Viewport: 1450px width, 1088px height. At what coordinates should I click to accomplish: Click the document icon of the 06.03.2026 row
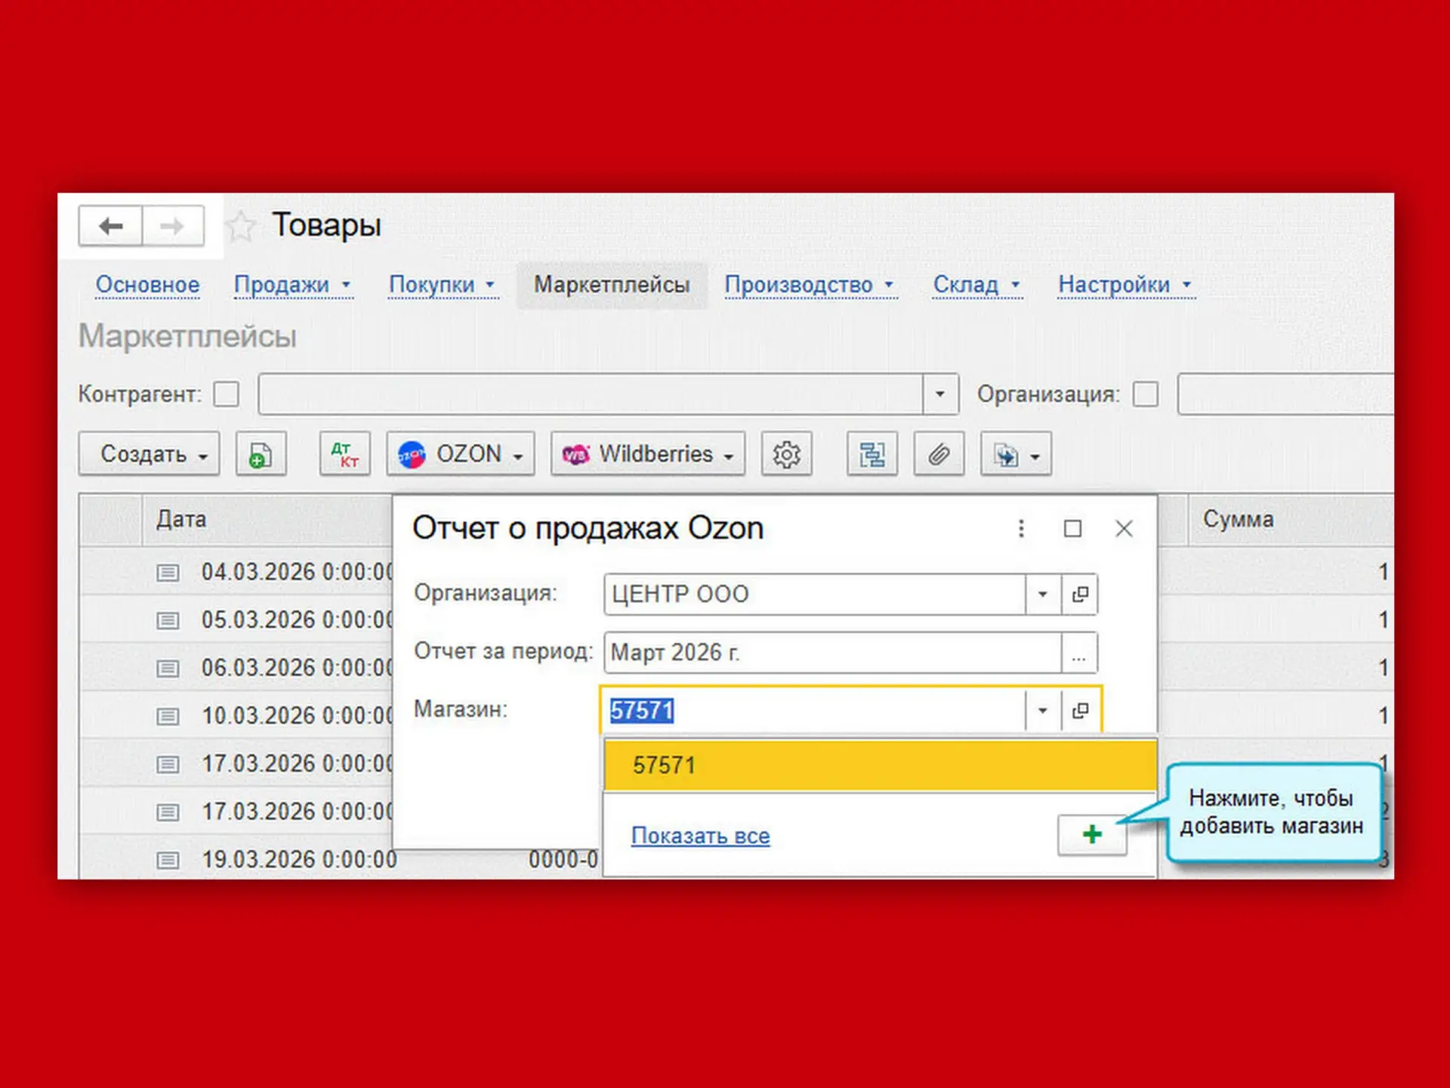pyautogui.click(x=168, y=668)
